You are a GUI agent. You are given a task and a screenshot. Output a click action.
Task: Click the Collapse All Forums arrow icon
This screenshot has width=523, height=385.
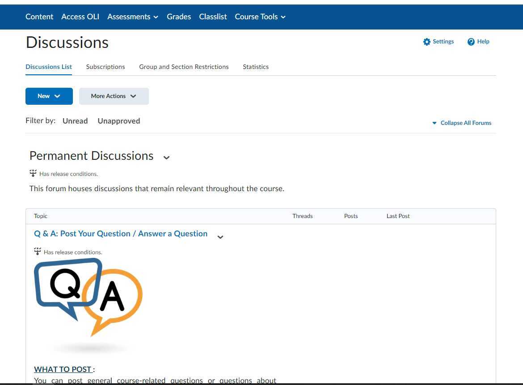tap(434, 123)
